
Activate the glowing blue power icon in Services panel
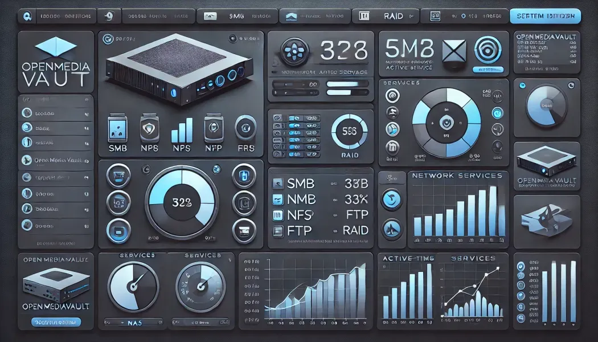(x=497, y=113)
